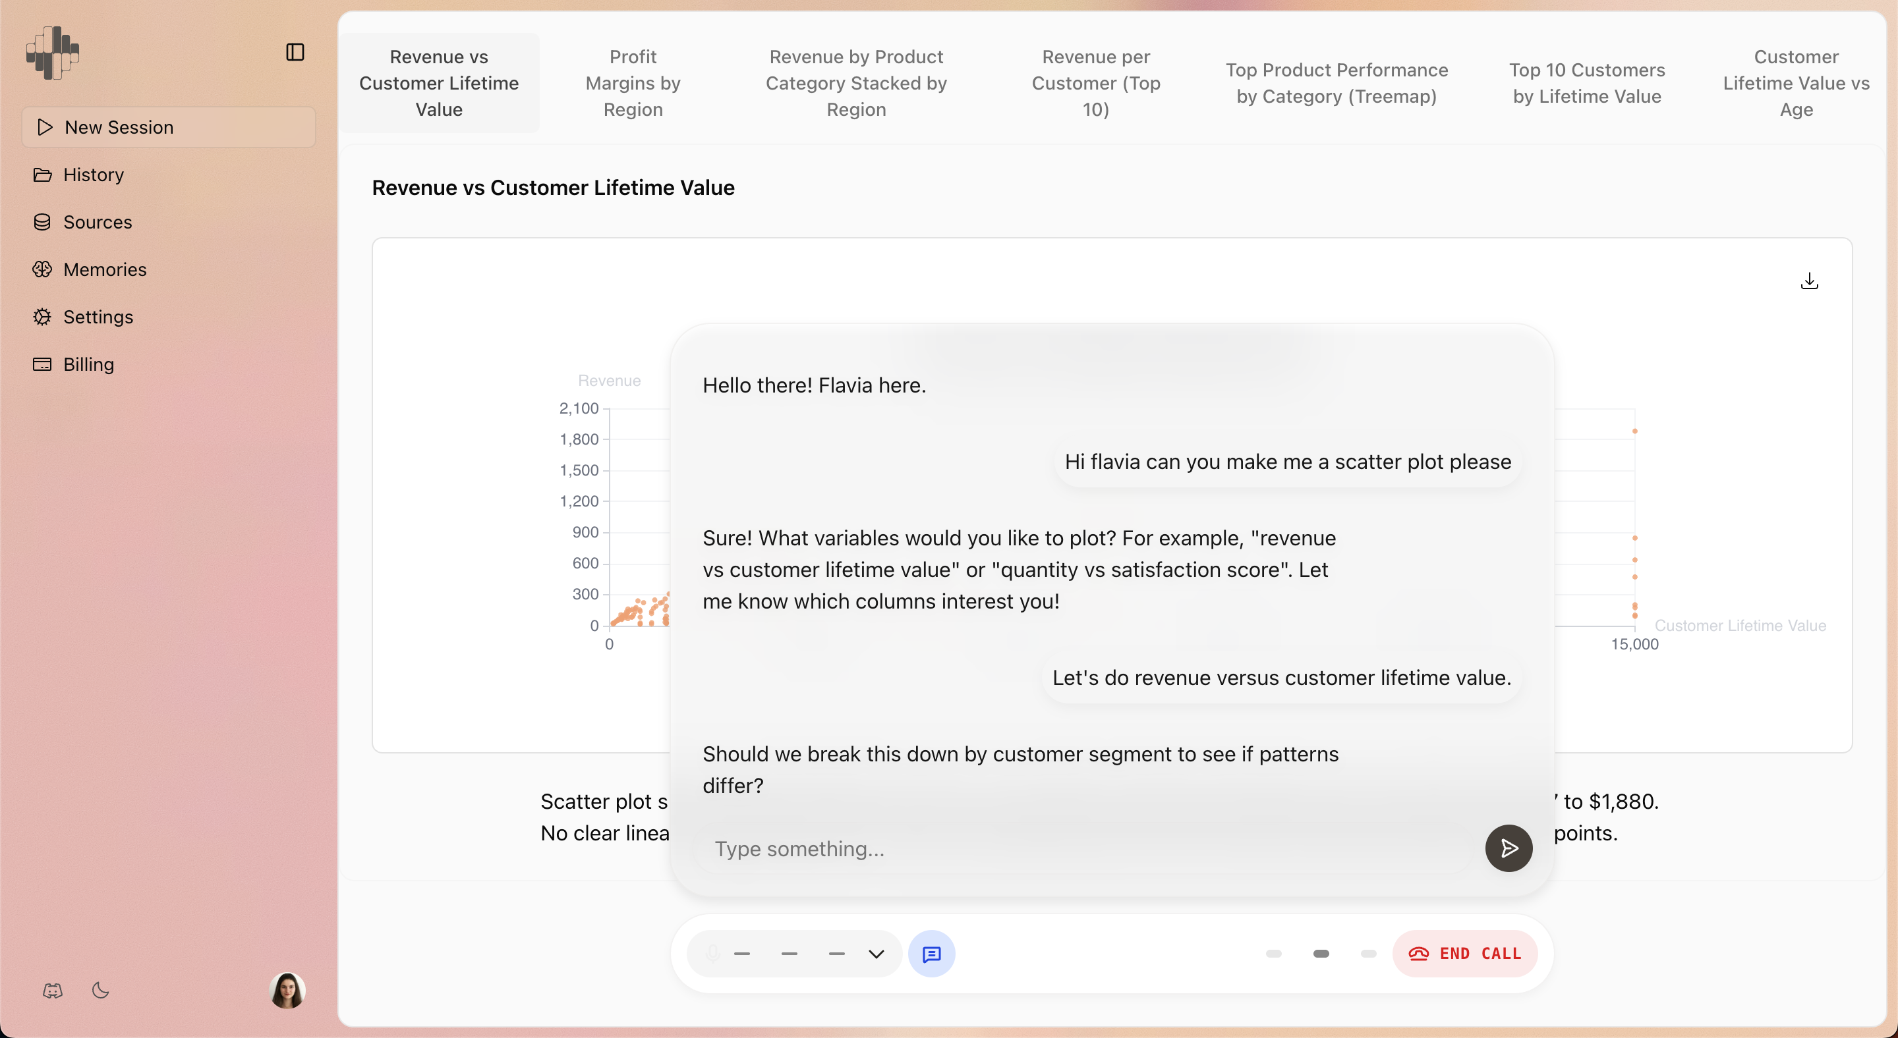Select Top 10 Customers by Lifetime Value tab
This screenshot has height=1038, width=1898.
click(1586, 83)
